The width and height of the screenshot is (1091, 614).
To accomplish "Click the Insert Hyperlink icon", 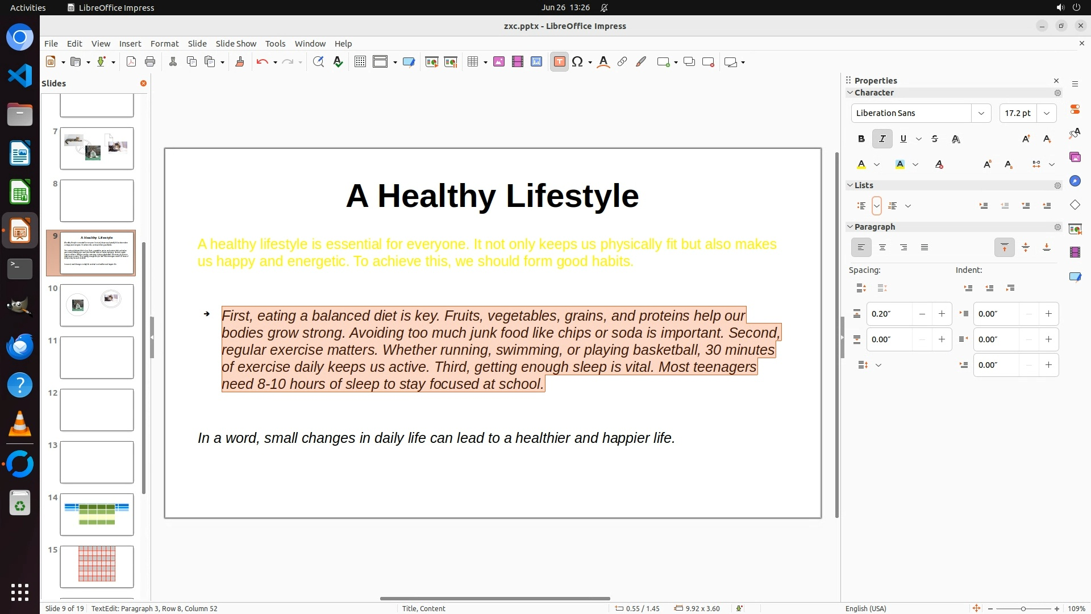I will click(x=622, y=62).
